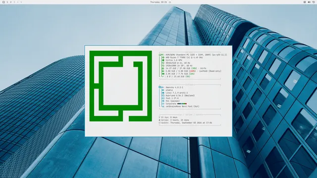
Task: Click the window manager icon beside Hyprland
Action: 163,95
